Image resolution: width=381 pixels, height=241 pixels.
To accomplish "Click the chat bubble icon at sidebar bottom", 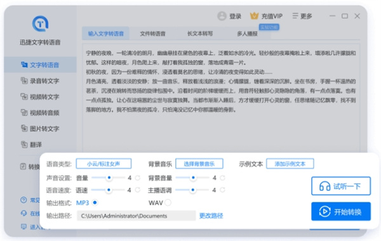I will (x=23, y=226).
